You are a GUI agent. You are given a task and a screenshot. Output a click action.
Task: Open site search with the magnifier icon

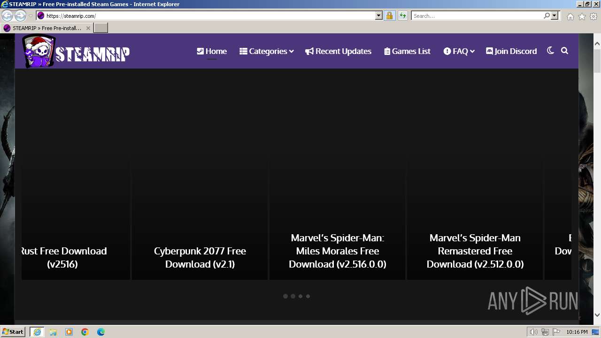point(564,51)
